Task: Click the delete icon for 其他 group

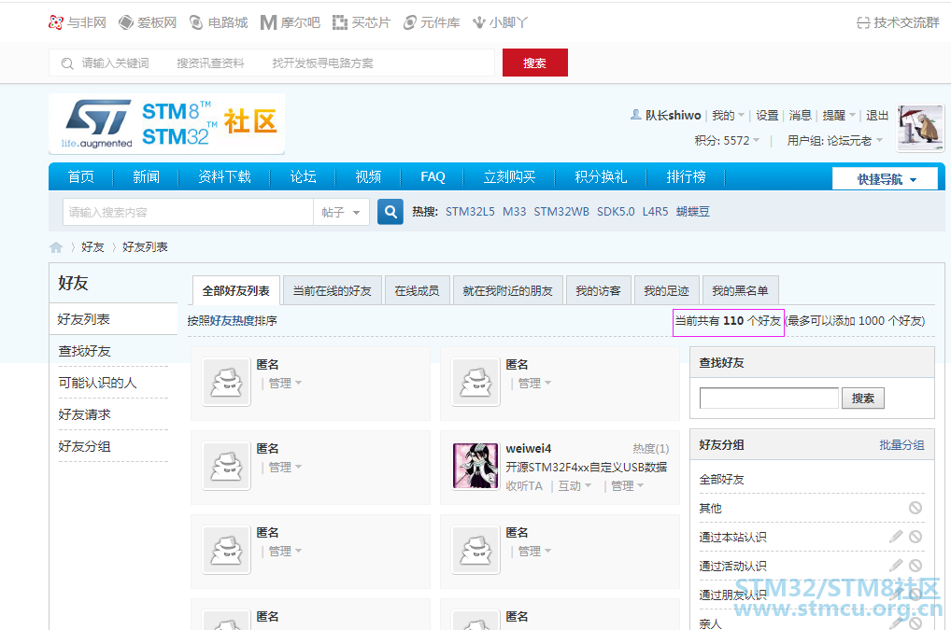Action: [916, 508]
